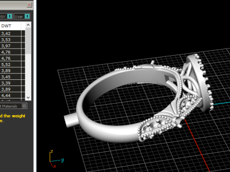The width and height of the screenshot is (230, 172).
Task: Click the scroll up arrow of the weight list
Action: click(x=28, y=25)
